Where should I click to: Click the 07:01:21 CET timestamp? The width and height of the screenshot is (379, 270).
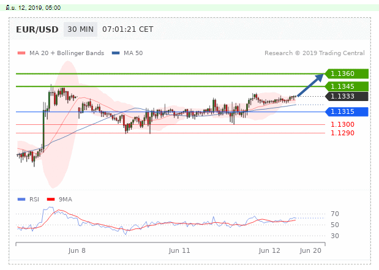(x=127, y=29)
